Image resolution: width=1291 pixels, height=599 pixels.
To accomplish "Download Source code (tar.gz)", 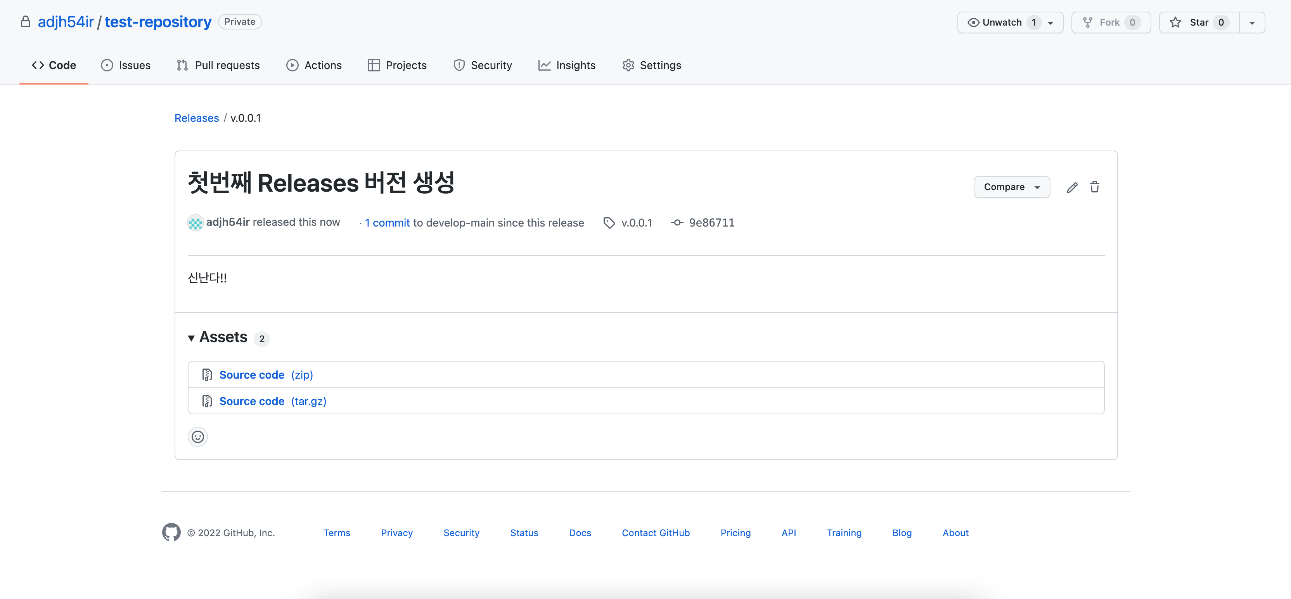I will (273, 401).
